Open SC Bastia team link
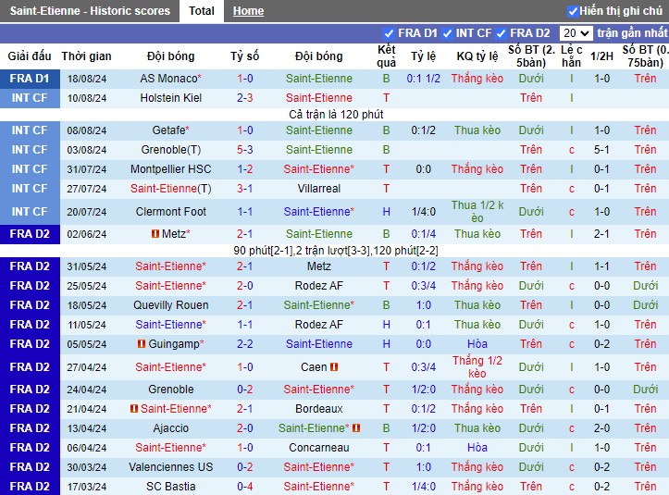 tap(170, 487)
